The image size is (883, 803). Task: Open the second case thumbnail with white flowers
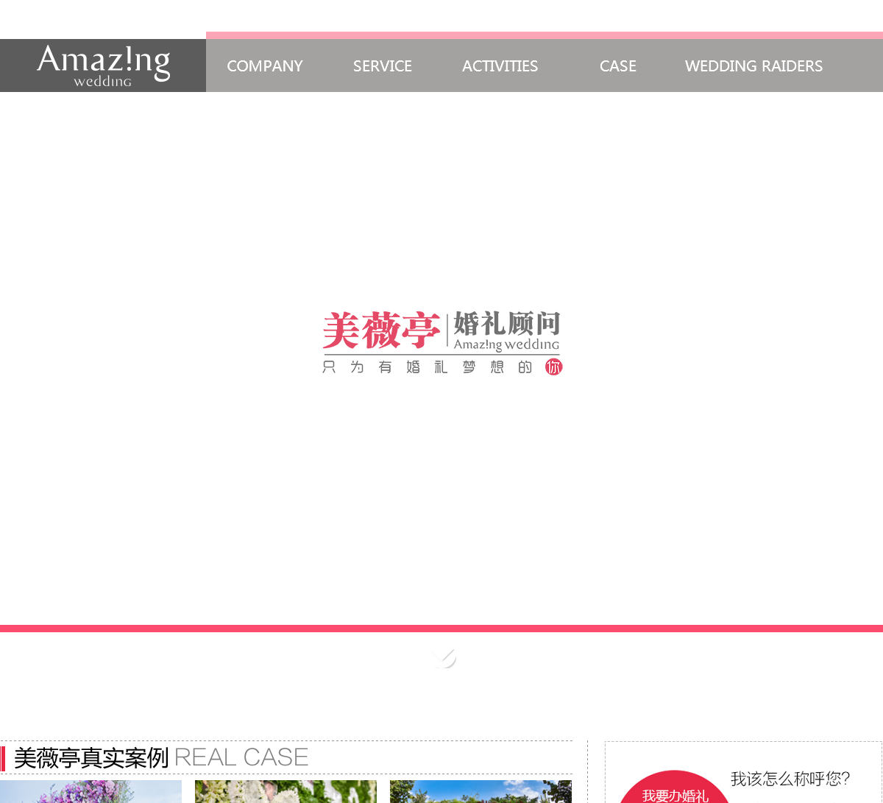click(286, 792)
